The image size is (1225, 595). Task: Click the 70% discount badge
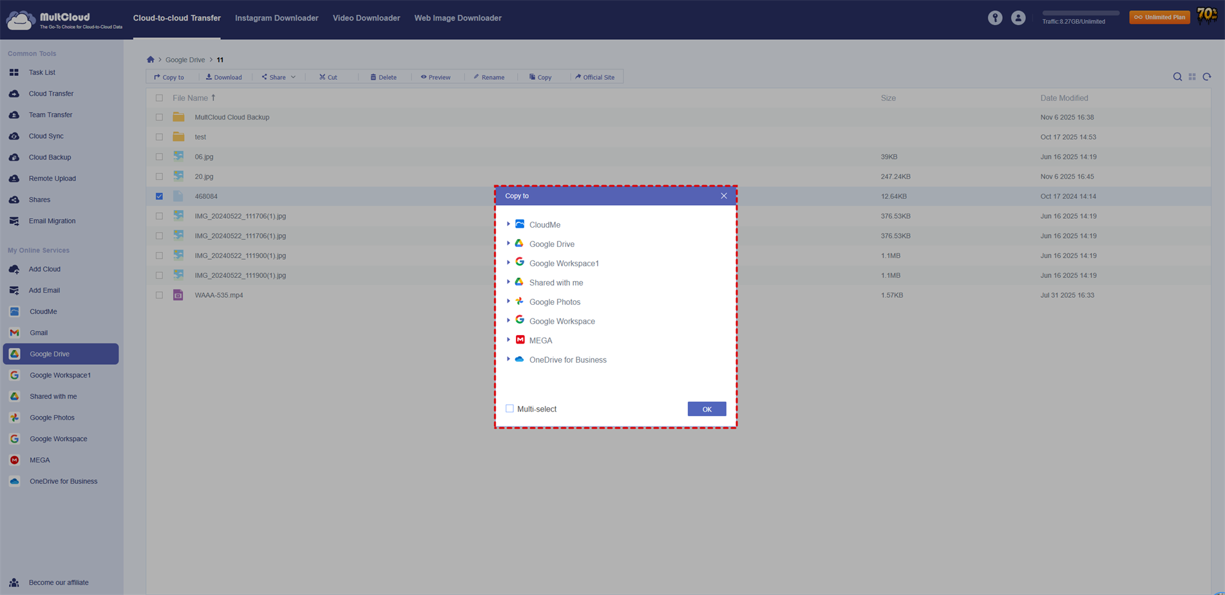1206,15
